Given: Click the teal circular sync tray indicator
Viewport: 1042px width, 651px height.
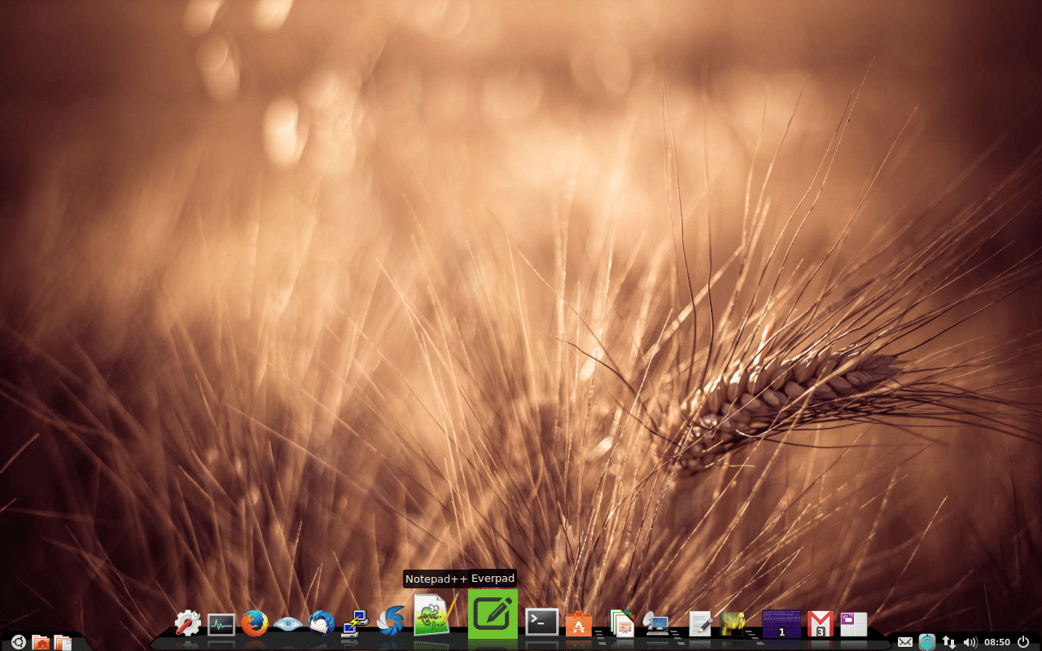Looking at the screenshot, I should (927, 642).
